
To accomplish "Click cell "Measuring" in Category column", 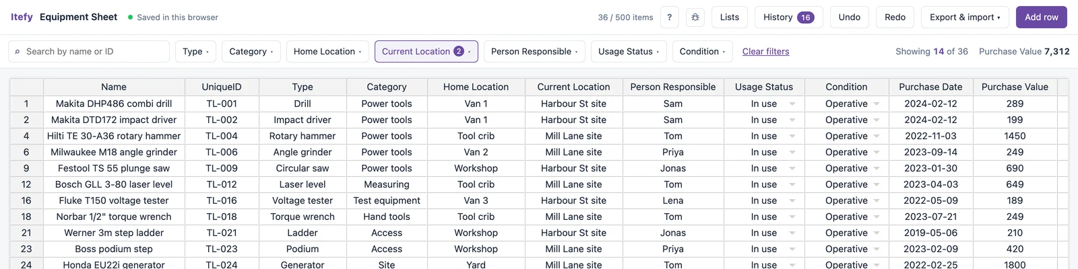I will [x=387, y=184].
